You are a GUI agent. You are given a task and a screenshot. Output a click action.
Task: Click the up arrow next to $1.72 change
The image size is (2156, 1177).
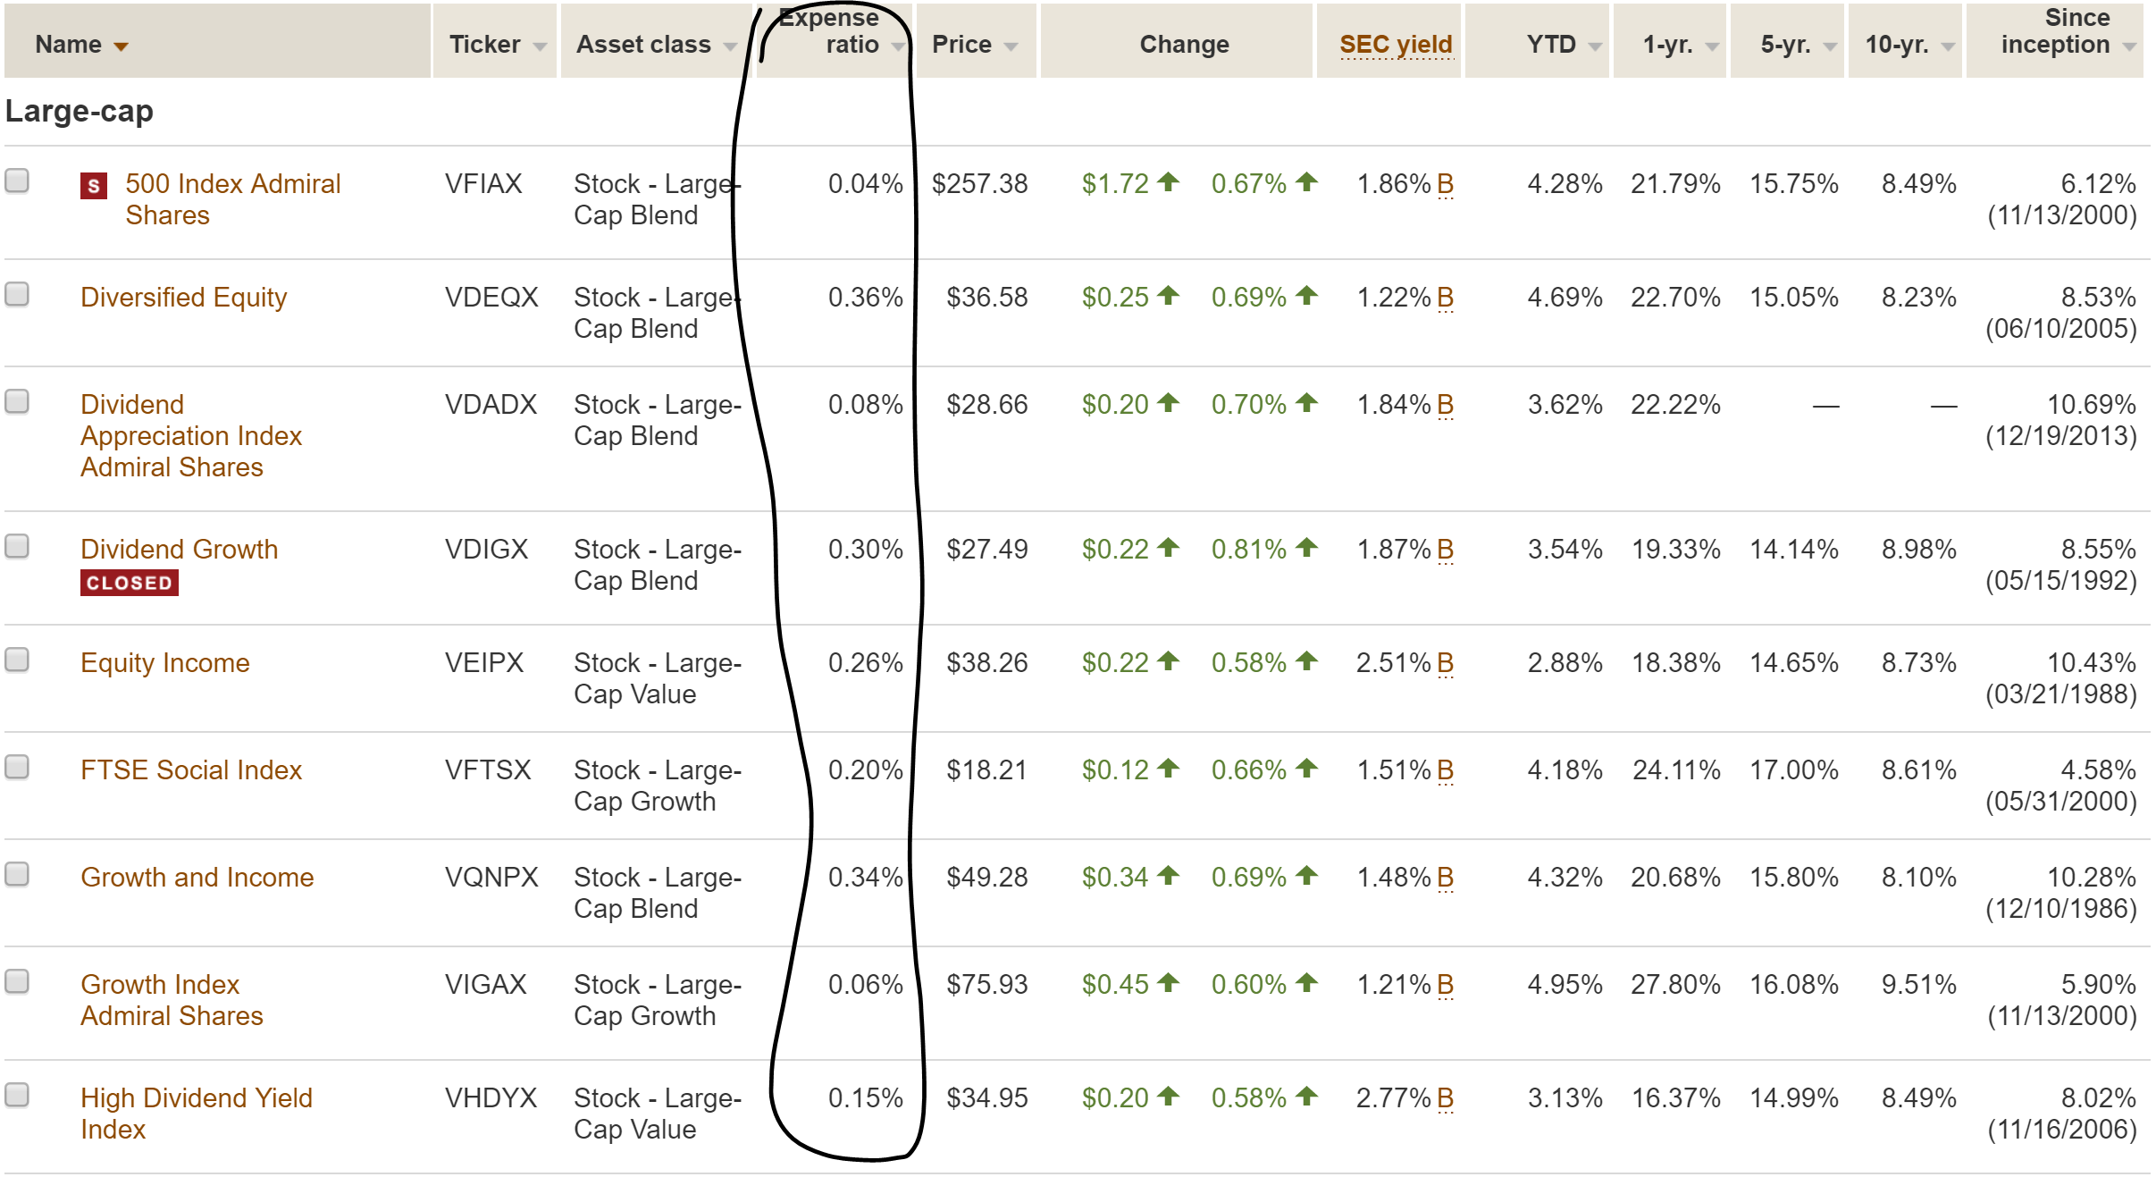pyautogui.click(x=1168, y=182)
